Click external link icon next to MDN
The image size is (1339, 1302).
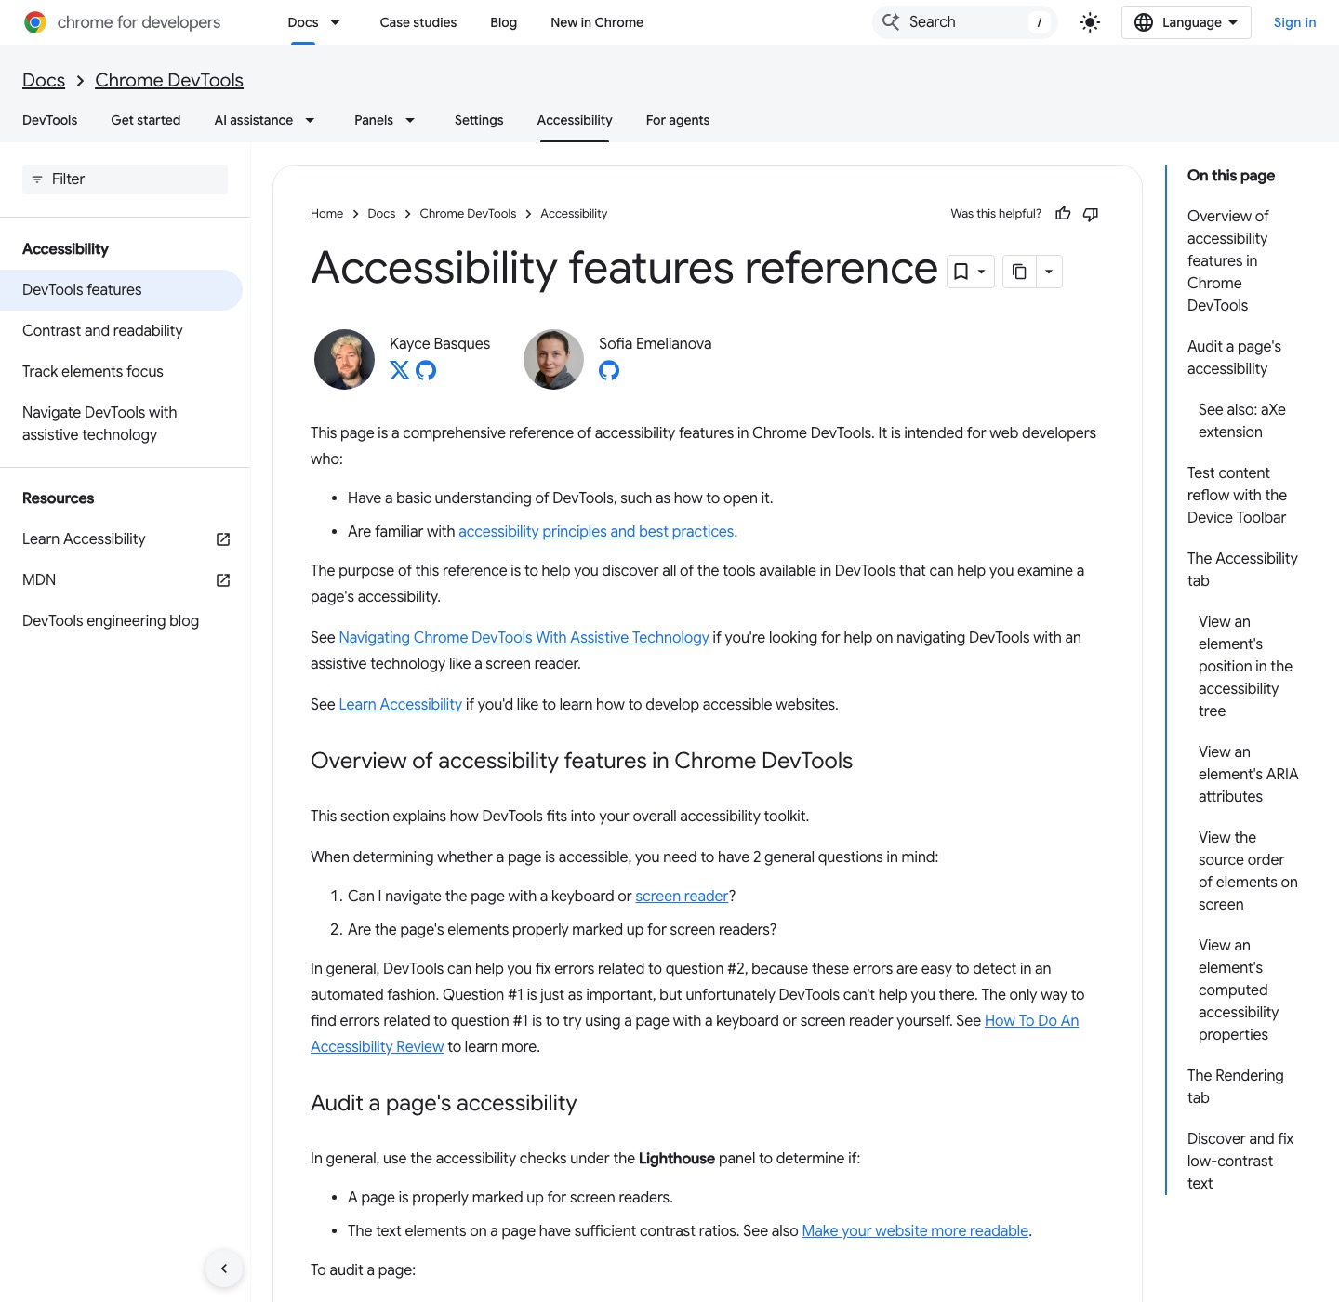223,580
